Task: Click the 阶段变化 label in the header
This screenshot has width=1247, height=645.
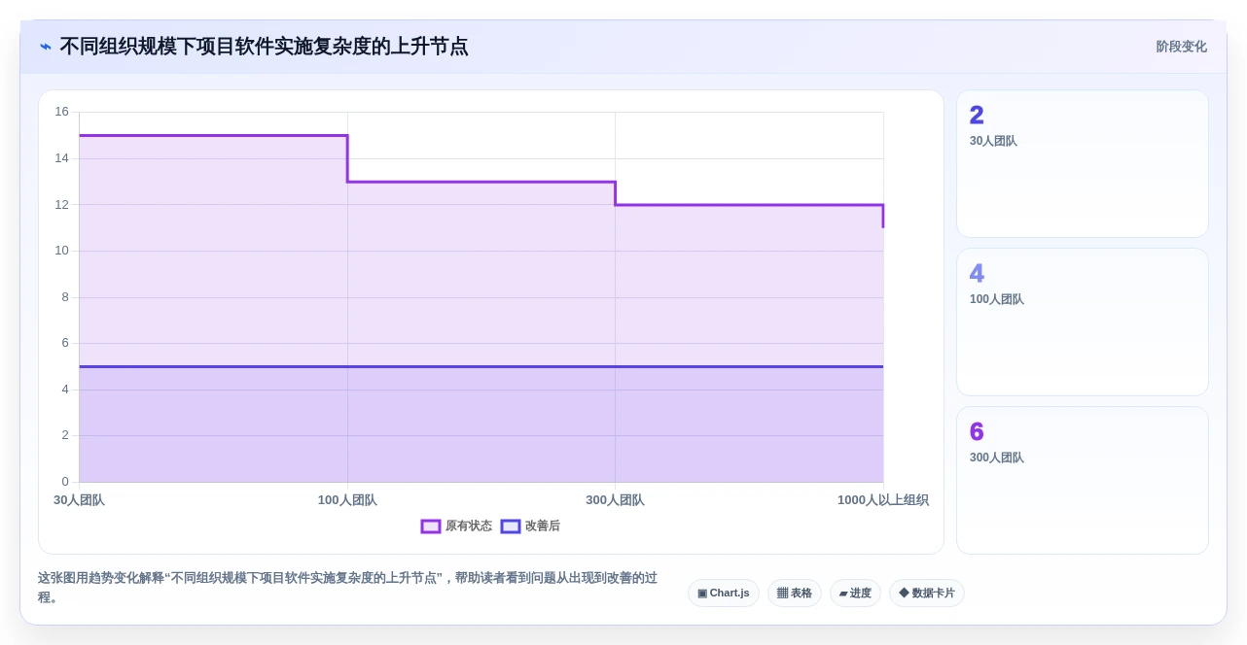Action: pyautogui.click(x=1181, y=47)
